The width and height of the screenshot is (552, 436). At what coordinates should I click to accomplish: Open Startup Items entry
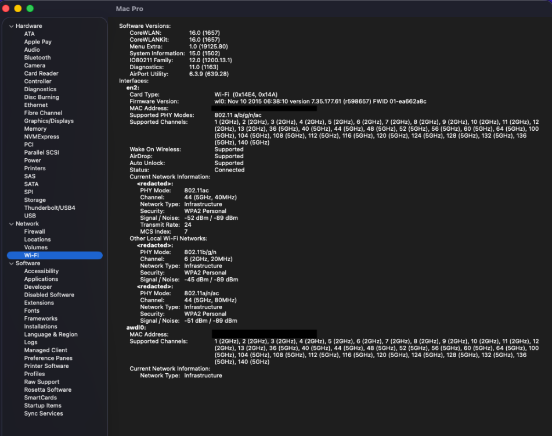[x=42, y=406]
